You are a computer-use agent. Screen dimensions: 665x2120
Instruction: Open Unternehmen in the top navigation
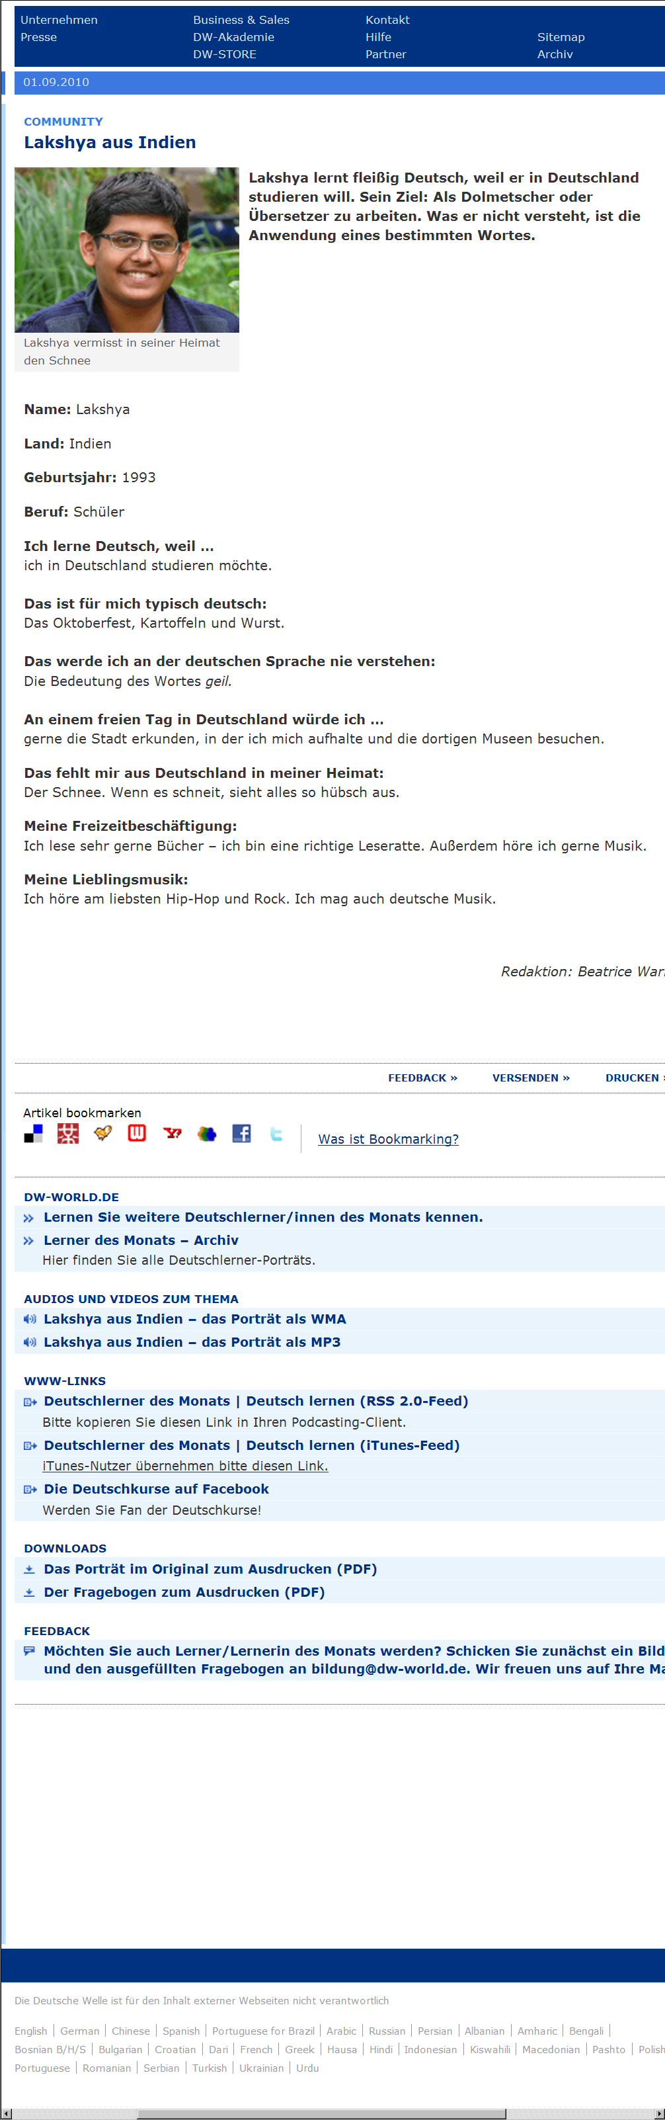click(59, 20)
